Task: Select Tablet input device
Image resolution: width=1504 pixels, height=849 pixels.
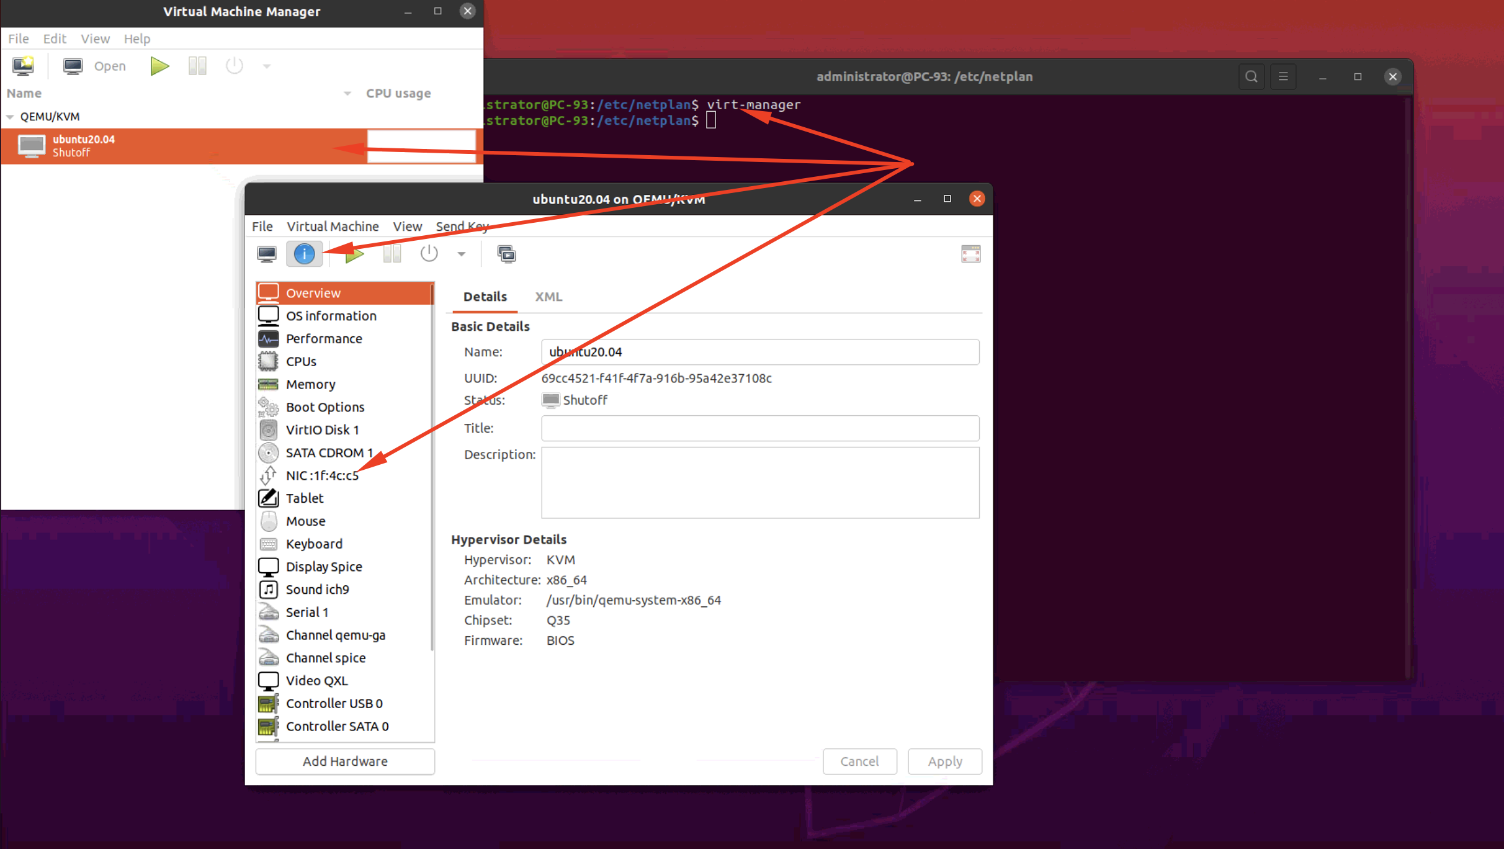Action: pos(344,498)
